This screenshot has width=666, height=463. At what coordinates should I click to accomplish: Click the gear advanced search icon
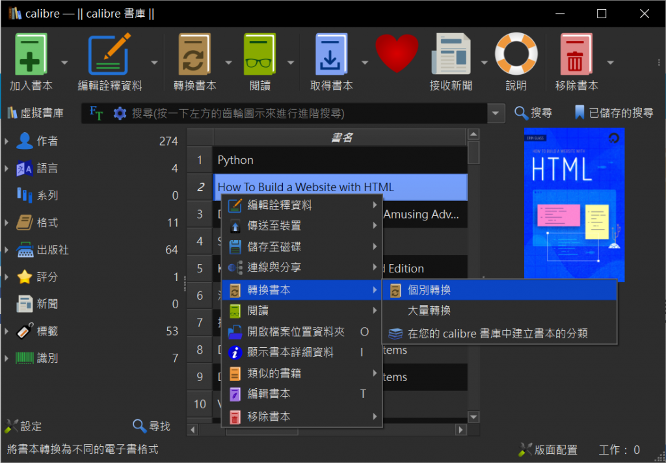point(120,113)
